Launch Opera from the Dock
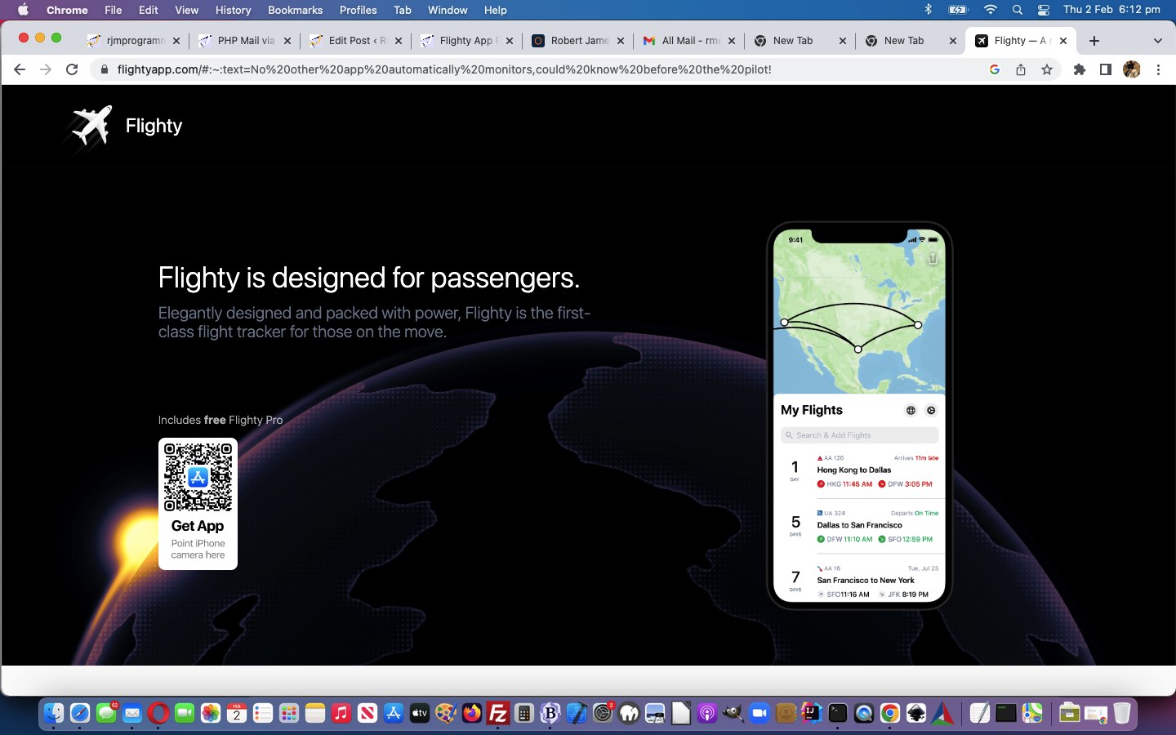 pos(158,713)
